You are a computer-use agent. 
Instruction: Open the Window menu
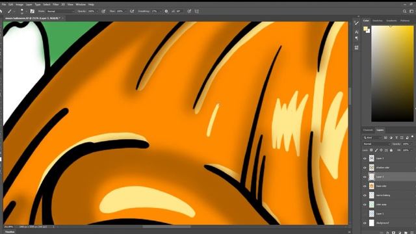pyautogui.click(x=81, y=5)
